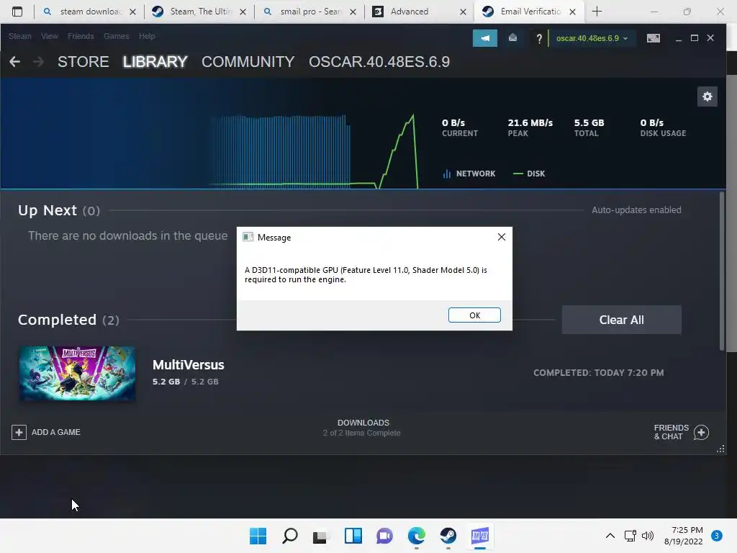The width and height of the screenshot is (737, 553).
Task: Open the OSCAR.40.48ES.6.9 profile section
Action: 379,62
